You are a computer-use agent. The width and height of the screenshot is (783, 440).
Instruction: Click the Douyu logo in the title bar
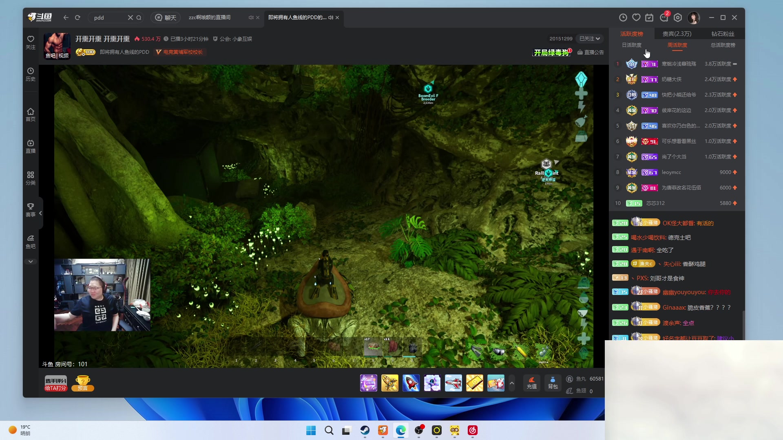coord(40,17)
